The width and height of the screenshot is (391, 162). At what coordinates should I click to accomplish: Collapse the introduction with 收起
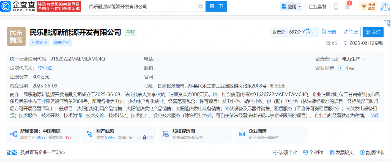(374, 115)
